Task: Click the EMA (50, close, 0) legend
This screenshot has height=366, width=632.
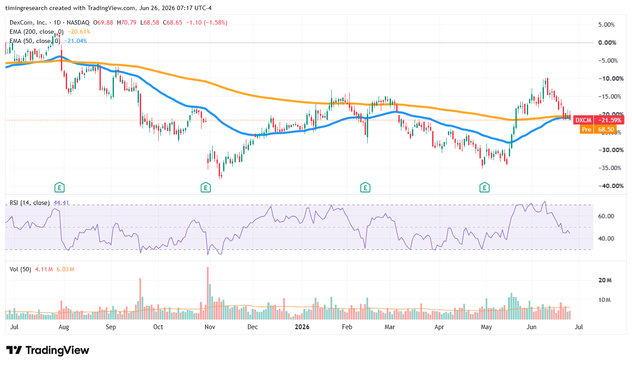Action: pos(35,41)
